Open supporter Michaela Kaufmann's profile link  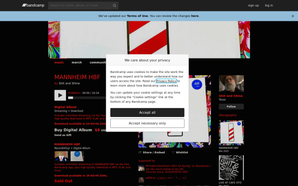[168, 166]
